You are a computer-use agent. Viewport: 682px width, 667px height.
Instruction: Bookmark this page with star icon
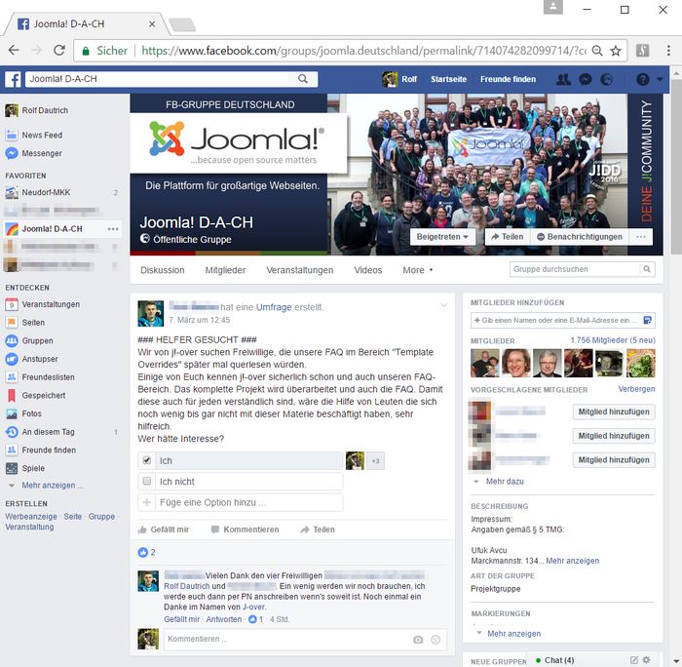click(x=617, y=50)
